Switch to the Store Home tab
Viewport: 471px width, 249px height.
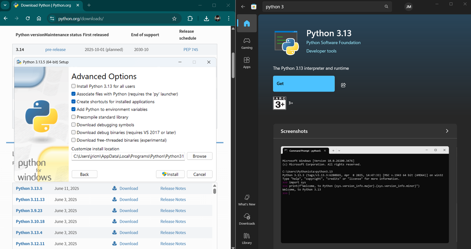click(247, 23)
